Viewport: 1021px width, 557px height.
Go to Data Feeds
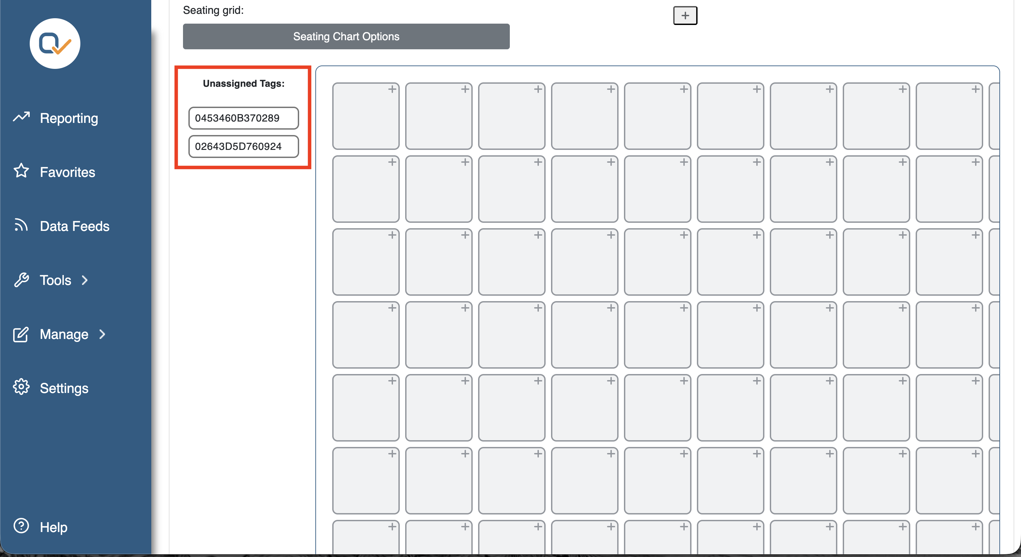[75, 226]
